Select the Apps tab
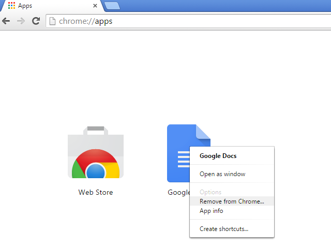331x245 pixels. point(52,6)
